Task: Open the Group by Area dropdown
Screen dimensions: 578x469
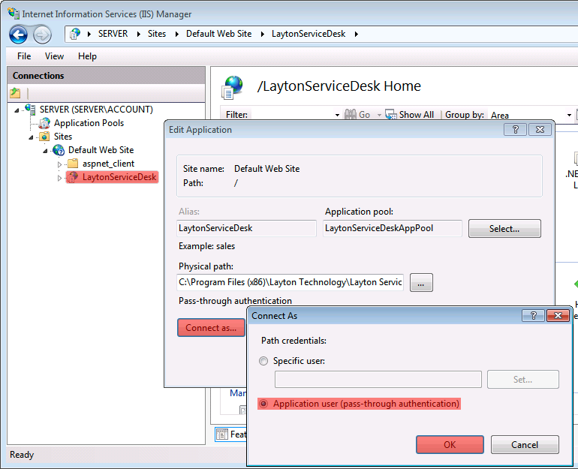Action: point(569,116)
